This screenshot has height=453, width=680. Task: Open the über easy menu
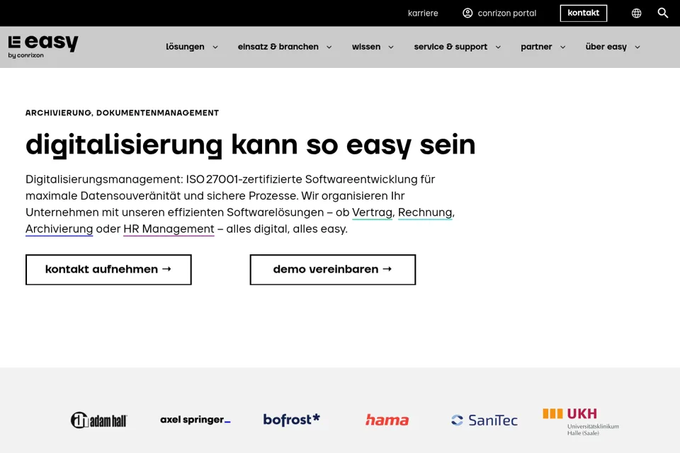point(606,47)
